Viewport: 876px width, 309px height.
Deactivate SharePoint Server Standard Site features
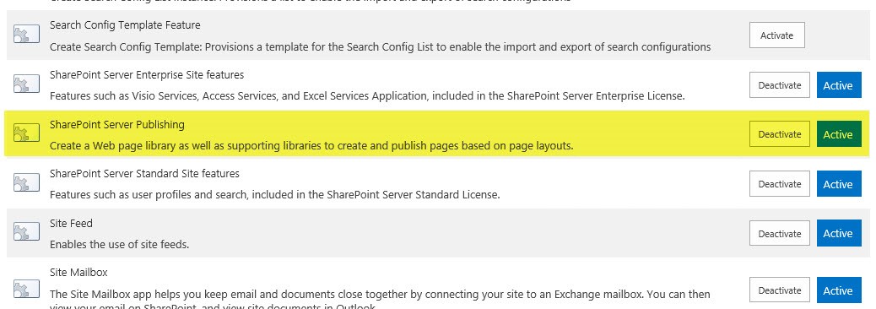[779, 184]
